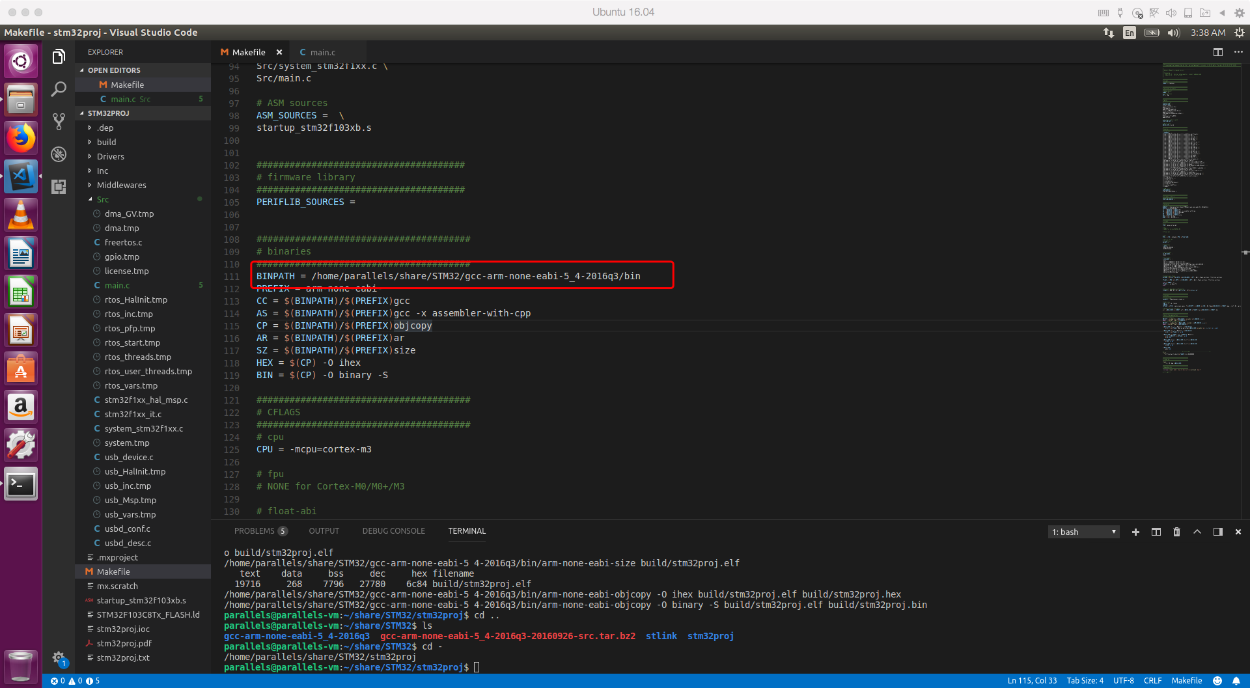1250x688 pixels.
Task: Select the Terminal panel tab
Action: click(467, 531)
